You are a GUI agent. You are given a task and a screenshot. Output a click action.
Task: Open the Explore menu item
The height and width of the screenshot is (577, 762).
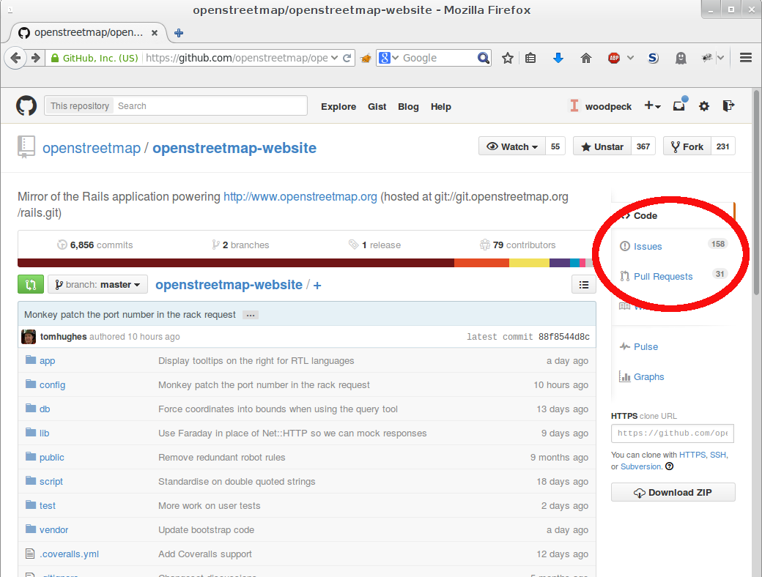(339, 106)
